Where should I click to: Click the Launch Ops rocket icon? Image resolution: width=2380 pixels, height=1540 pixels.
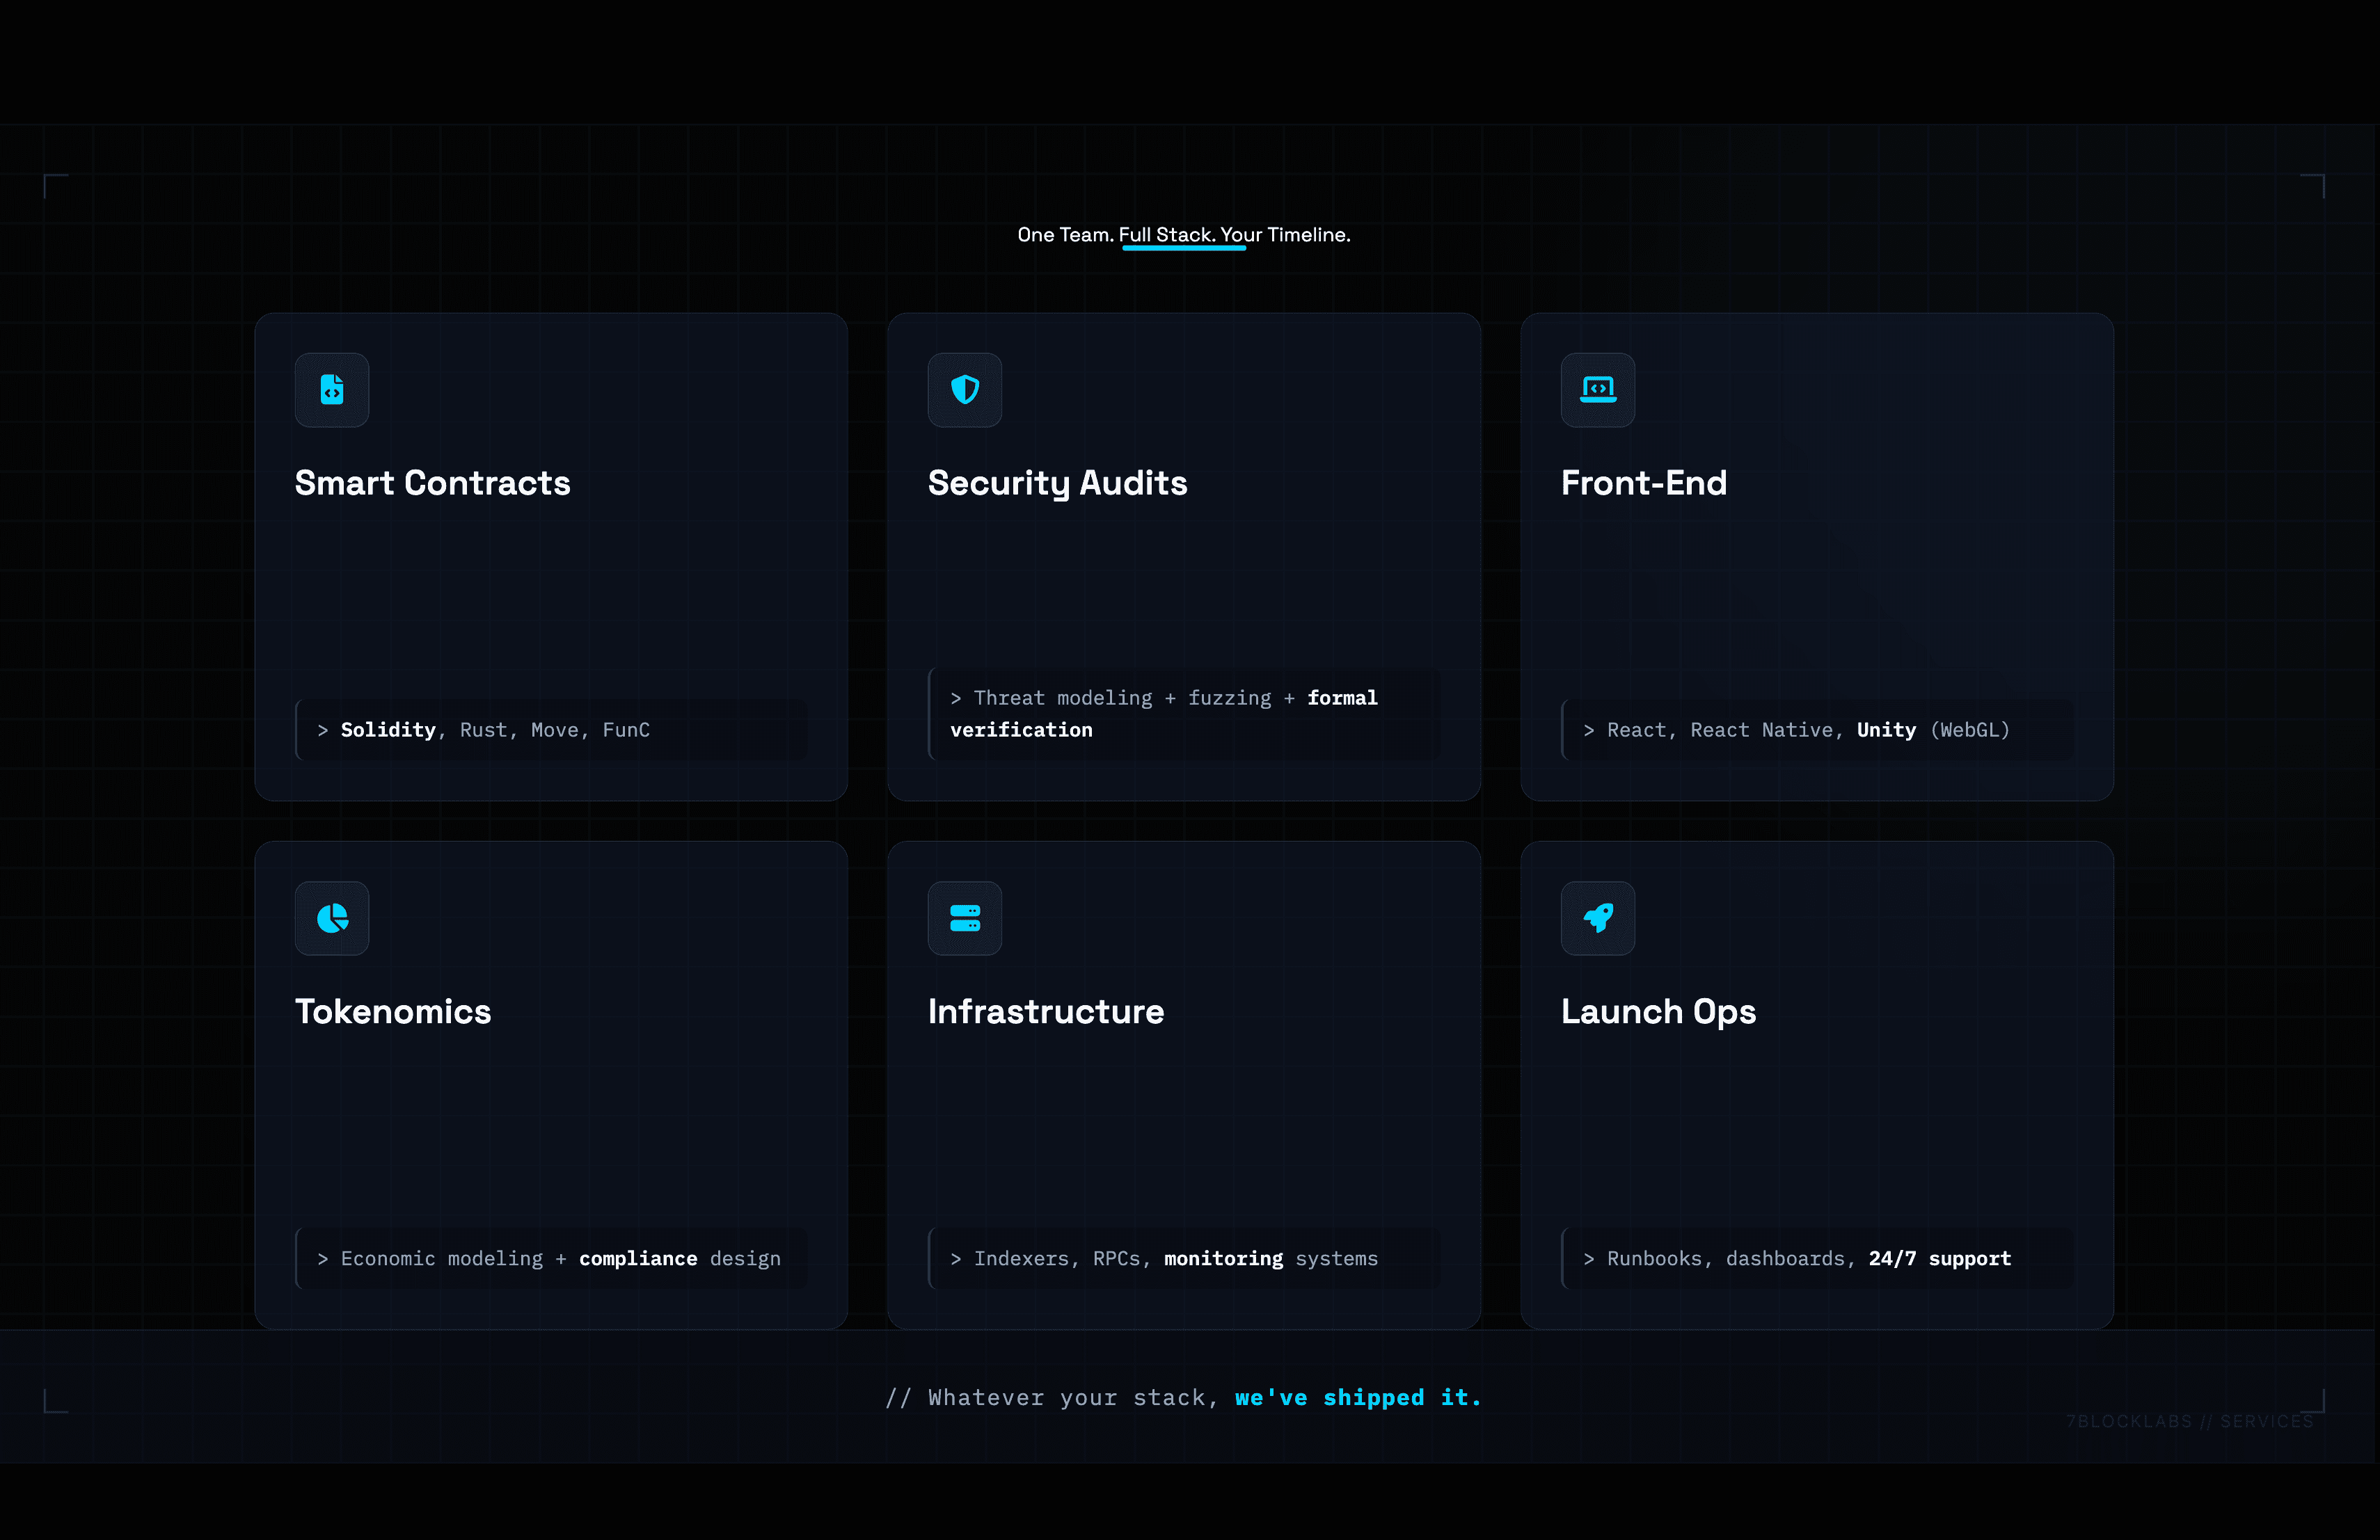(x=1597, y=917)
